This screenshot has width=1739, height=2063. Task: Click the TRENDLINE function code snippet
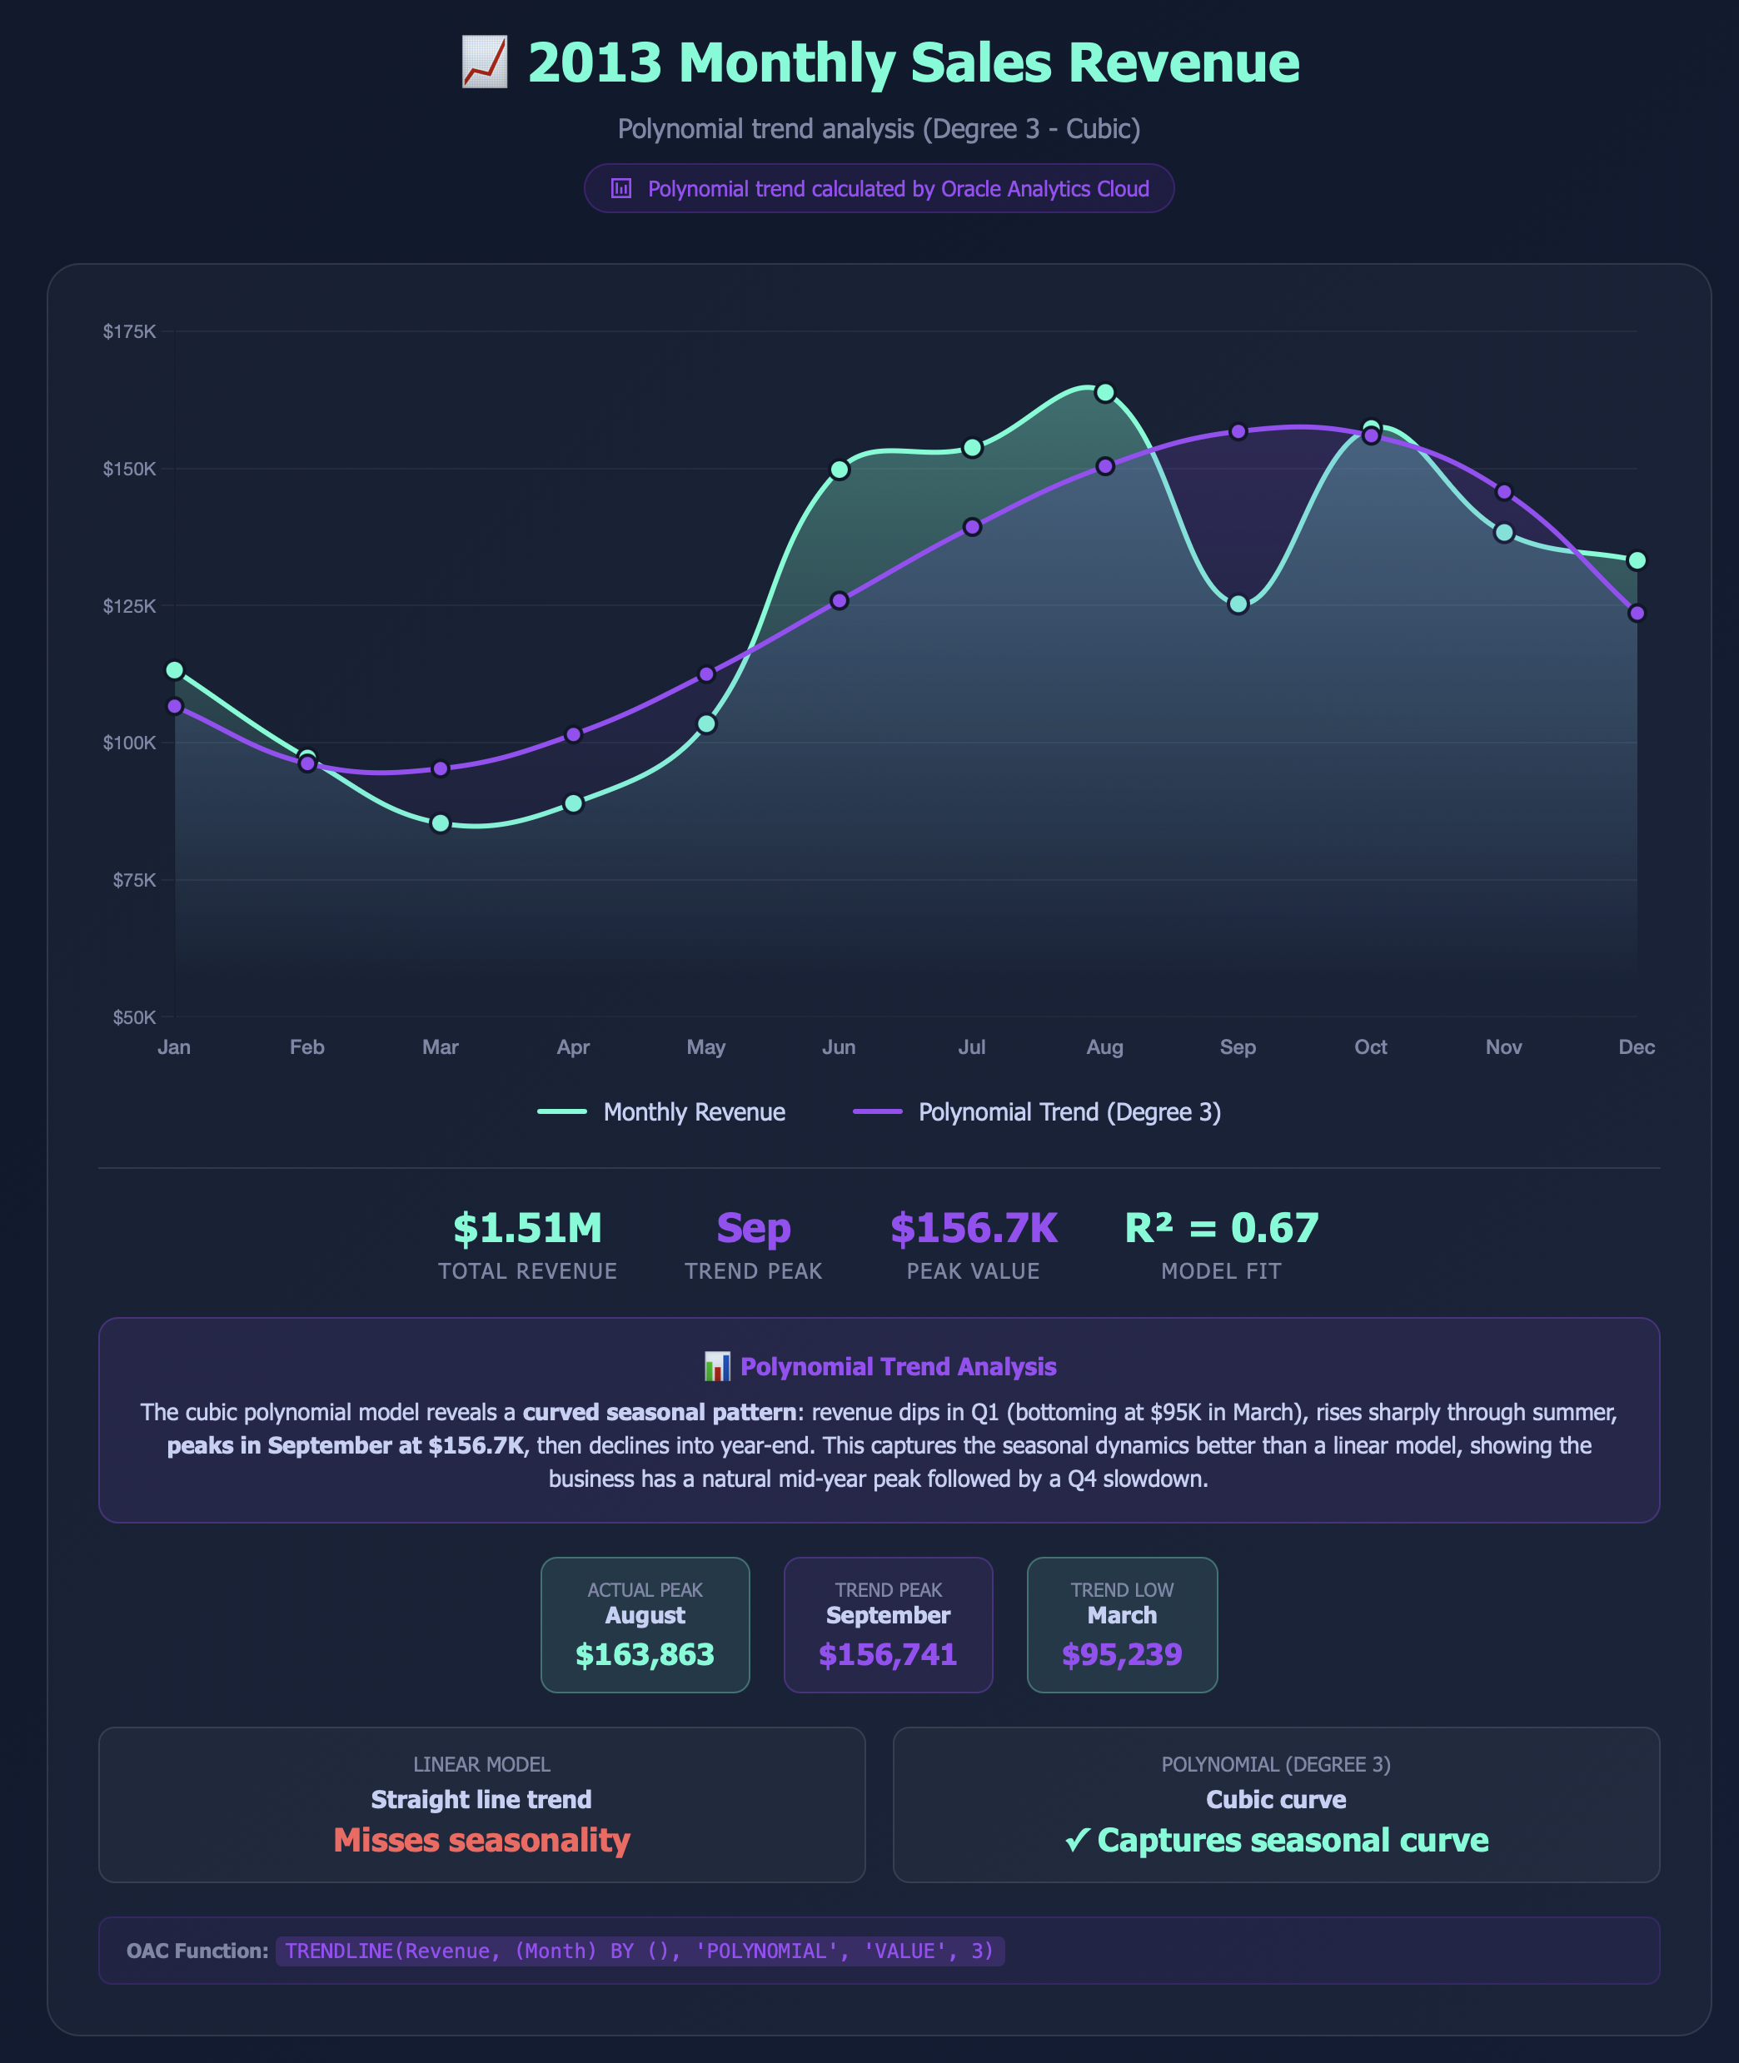(x=640, y=1951)
